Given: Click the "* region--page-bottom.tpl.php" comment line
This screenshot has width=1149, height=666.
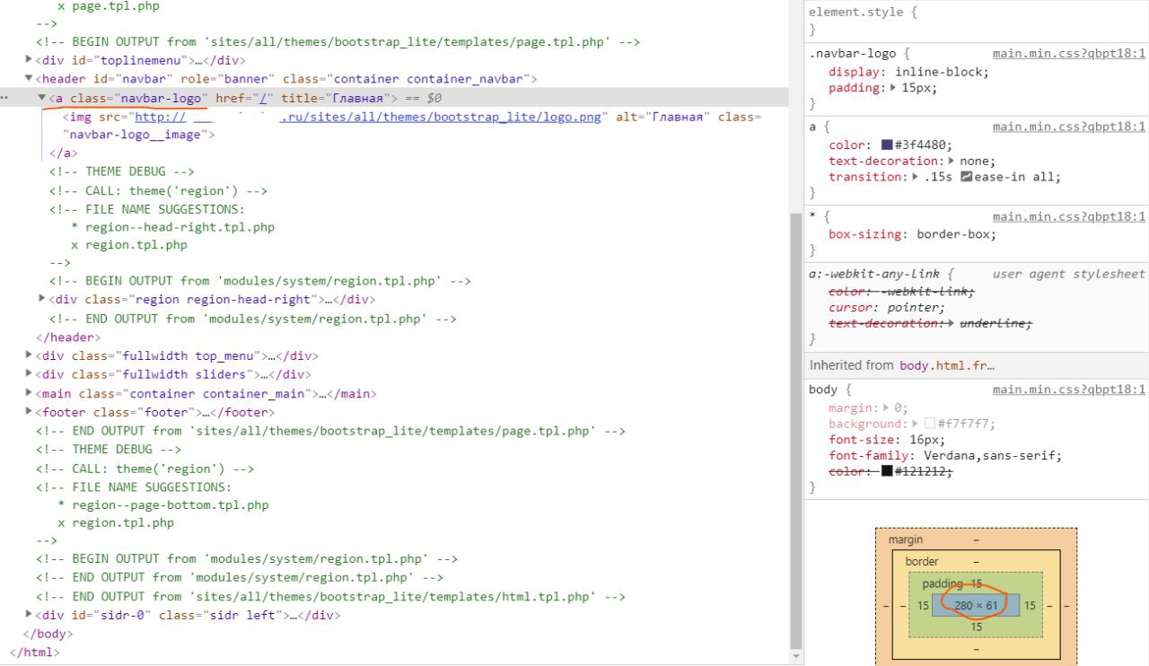Looking at the screenshot, I should tap(163, 505).
